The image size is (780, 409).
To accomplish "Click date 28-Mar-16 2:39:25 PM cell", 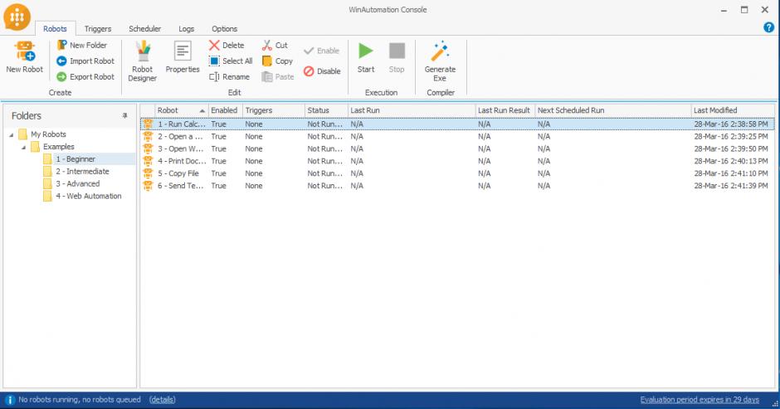I will 731,136.
